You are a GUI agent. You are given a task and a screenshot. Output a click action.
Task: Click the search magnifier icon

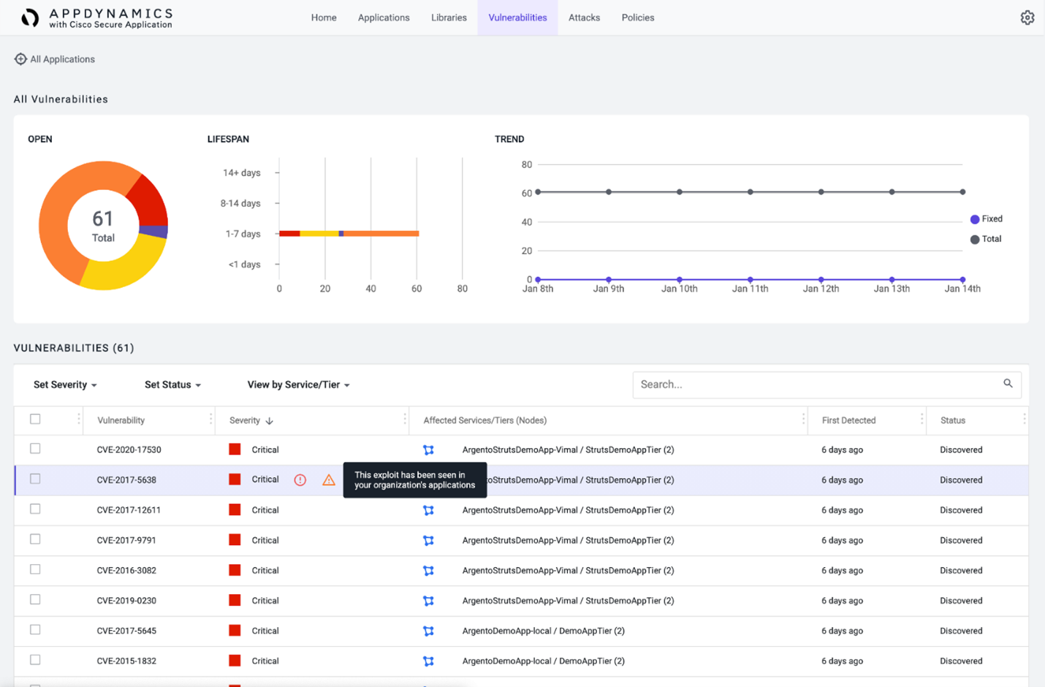[1008, 384]
